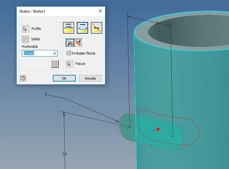Choose the emboss from face option icon
The width and height of the screenshot is (229, 169).
tap(69, 28)
